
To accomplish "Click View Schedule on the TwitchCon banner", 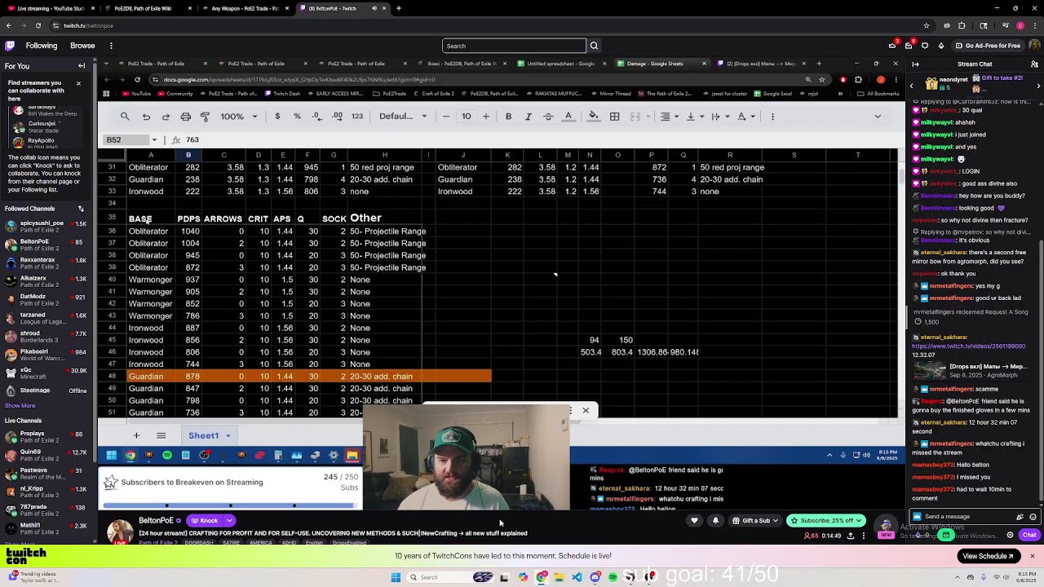I will click(x=988, y=556).
